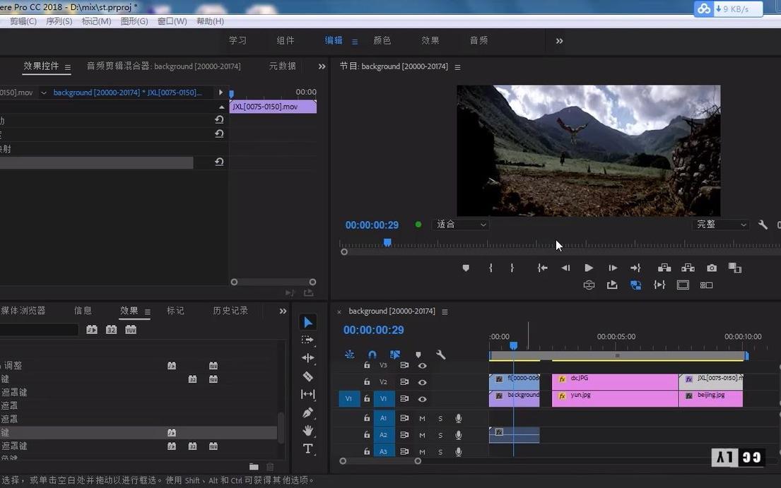Step back one frame
This screenshot has width=781, height=488.
click(x=565, y=268)
